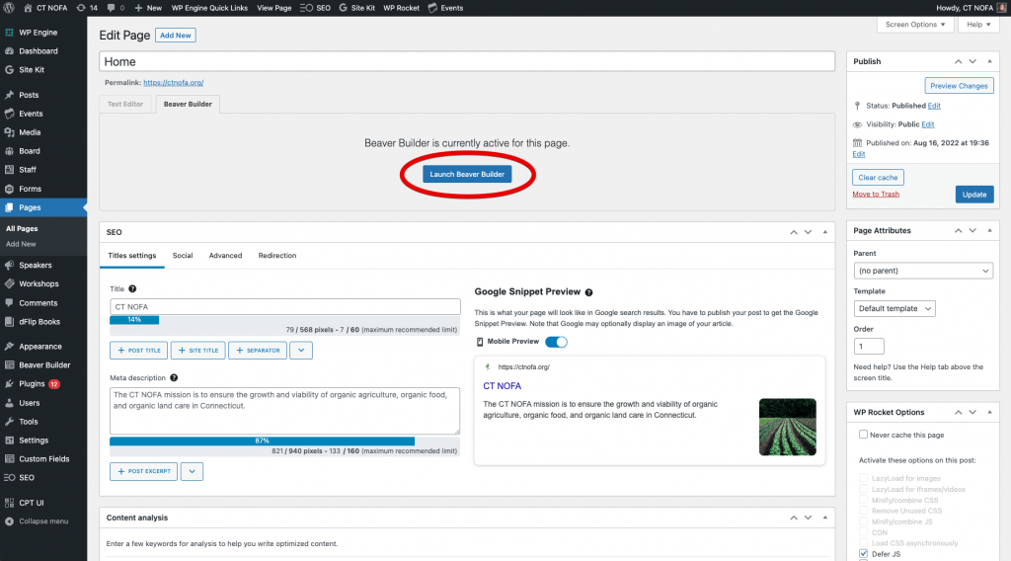1011x561 pixels.
Task: Click the snippet preview farm thumbnail
Action: (787, 427)
